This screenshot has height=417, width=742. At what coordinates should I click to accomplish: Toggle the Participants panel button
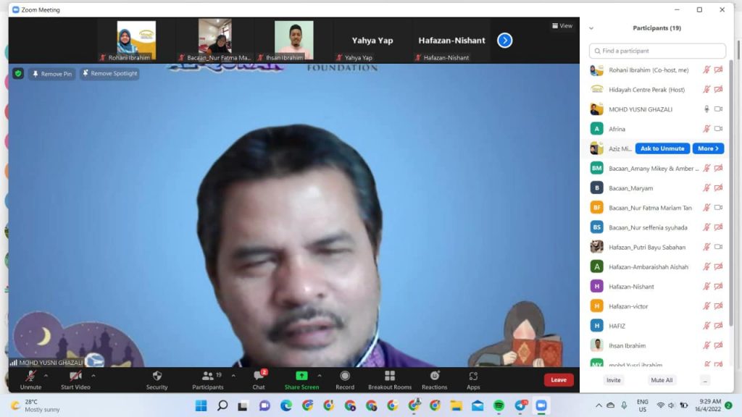pyautogui.click(x=207, y=380)
